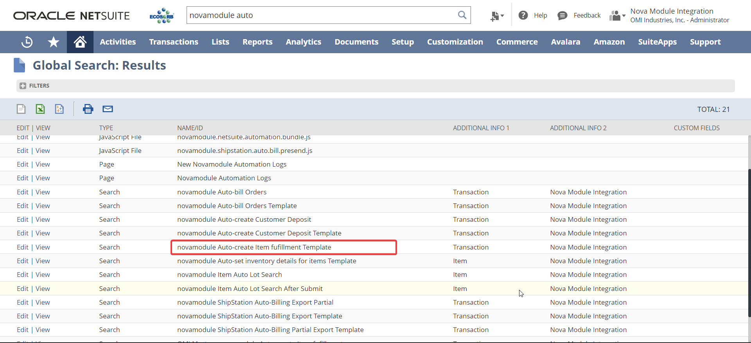
Task: Open the Transactions menu
Action: (174, 42)
